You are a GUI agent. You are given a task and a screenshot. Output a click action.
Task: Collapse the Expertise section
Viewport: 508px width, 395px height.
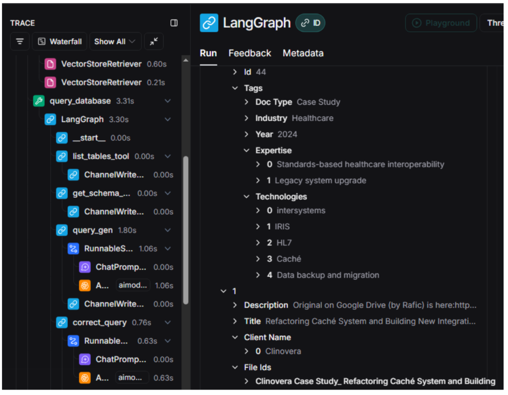(247, 151)
